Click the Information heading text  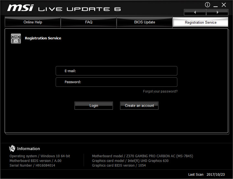pos(28,148)
